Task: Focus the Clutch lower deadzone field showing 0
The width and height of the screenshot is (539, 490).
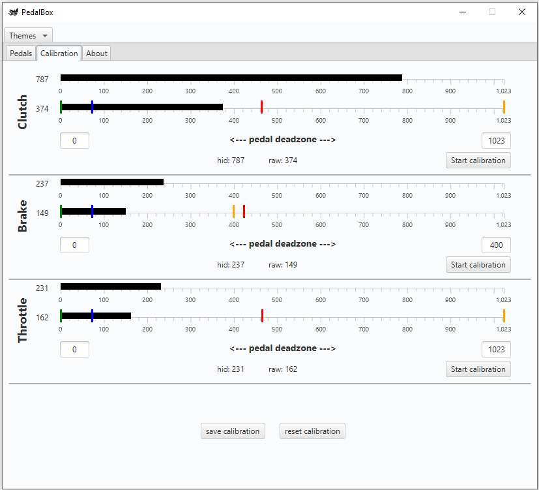Action: tap(74, 141)
